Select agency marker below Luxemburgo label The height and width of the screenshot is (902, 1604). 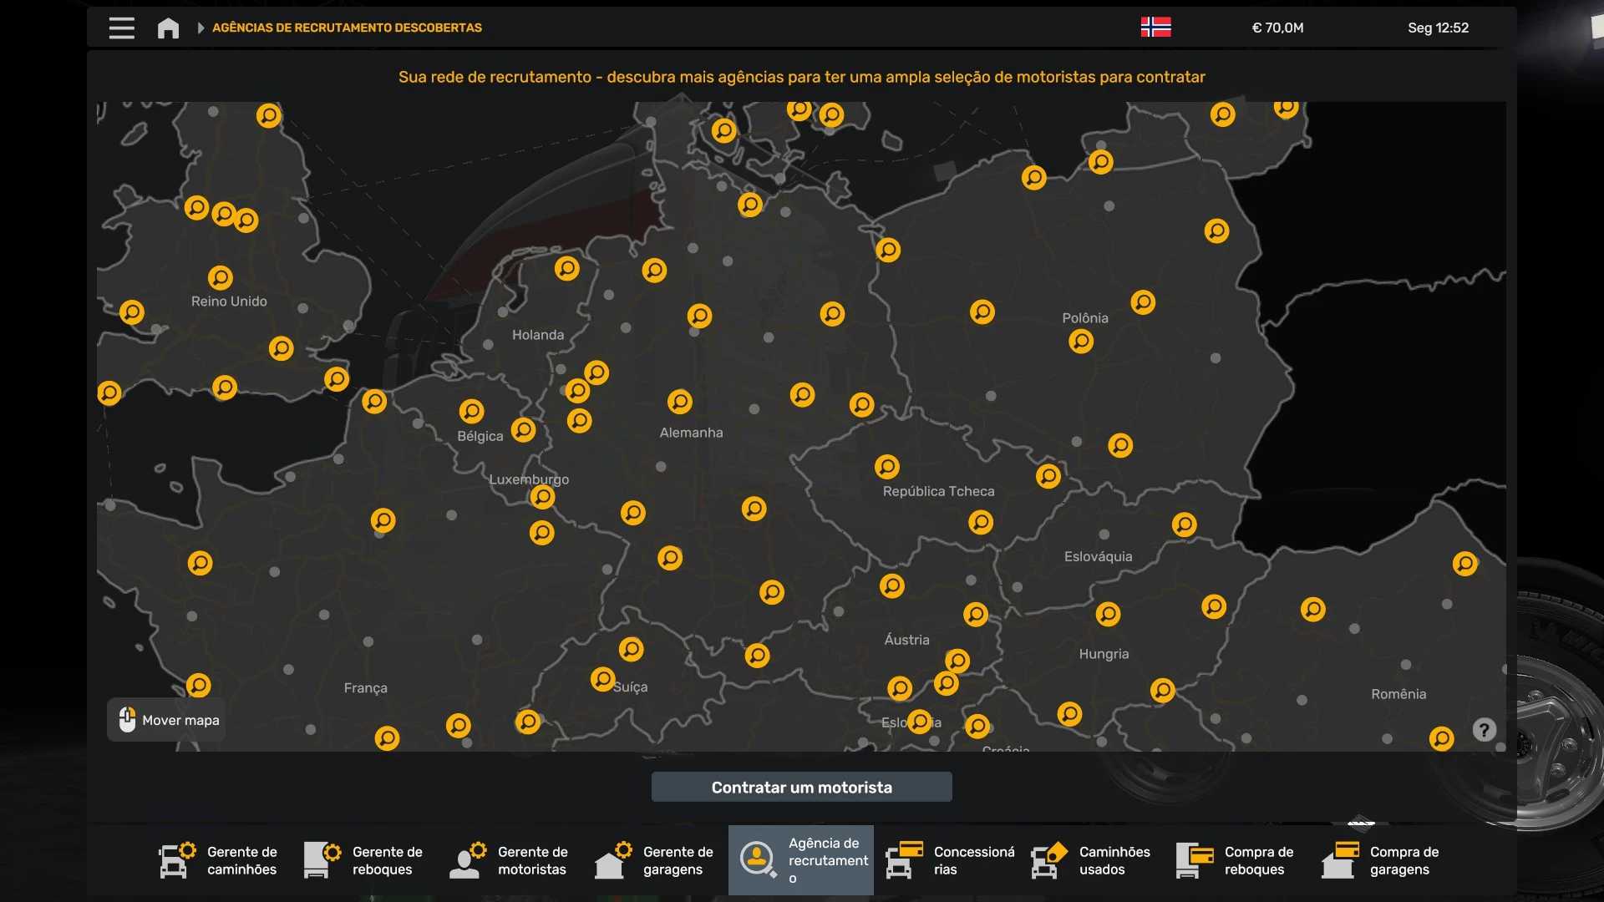coord(542,497)
